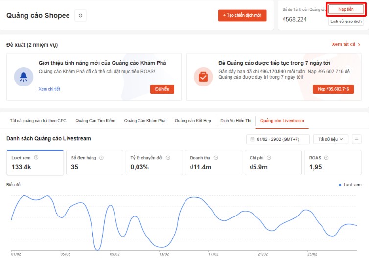Click the 25/02 label on chart axis
This screenshot has height=259, width=369.
[312, 254]
